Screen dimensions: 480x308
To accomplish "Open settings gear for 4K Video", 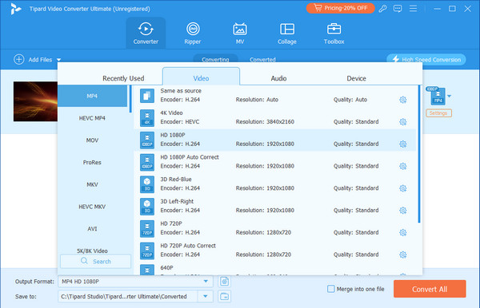I will [403, 122].
